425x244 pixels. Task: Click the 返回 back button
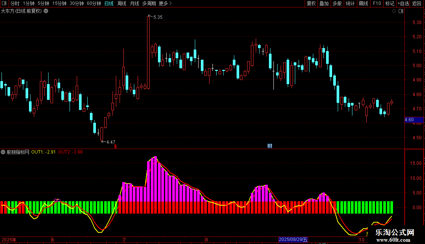417,3
